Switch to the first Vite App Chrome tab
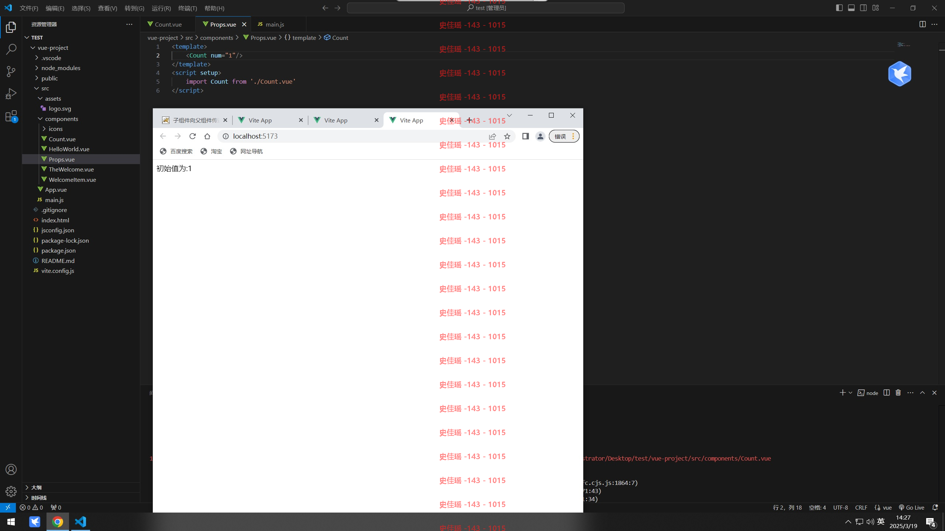The width and height of the screenshot is (945, 531). tap(271, 120)
